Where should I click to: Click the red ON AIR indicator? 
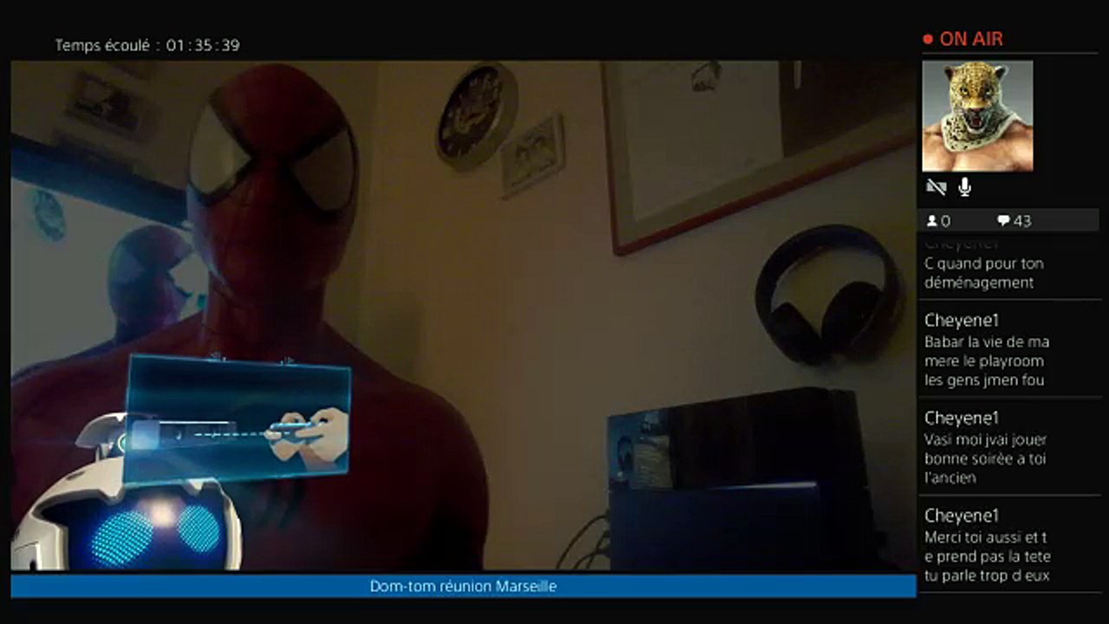tap(963, 39)
